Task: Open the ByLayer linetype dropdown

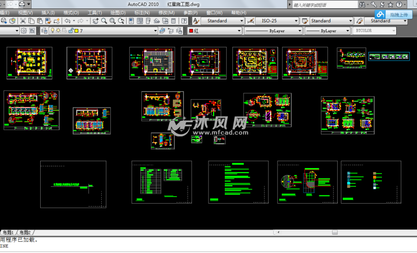Action: 274,31
